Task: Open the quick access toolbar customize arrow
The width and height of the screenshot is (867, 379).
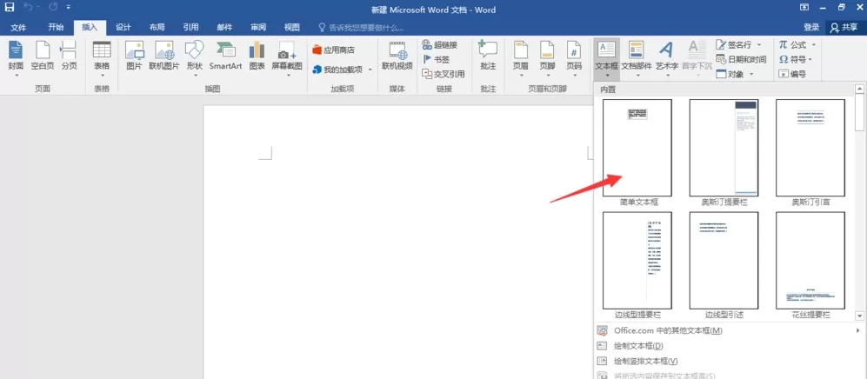Action: coord(68,8)
